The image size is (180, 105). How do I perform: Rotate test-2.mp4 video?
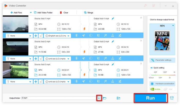(x=91, y=58)
